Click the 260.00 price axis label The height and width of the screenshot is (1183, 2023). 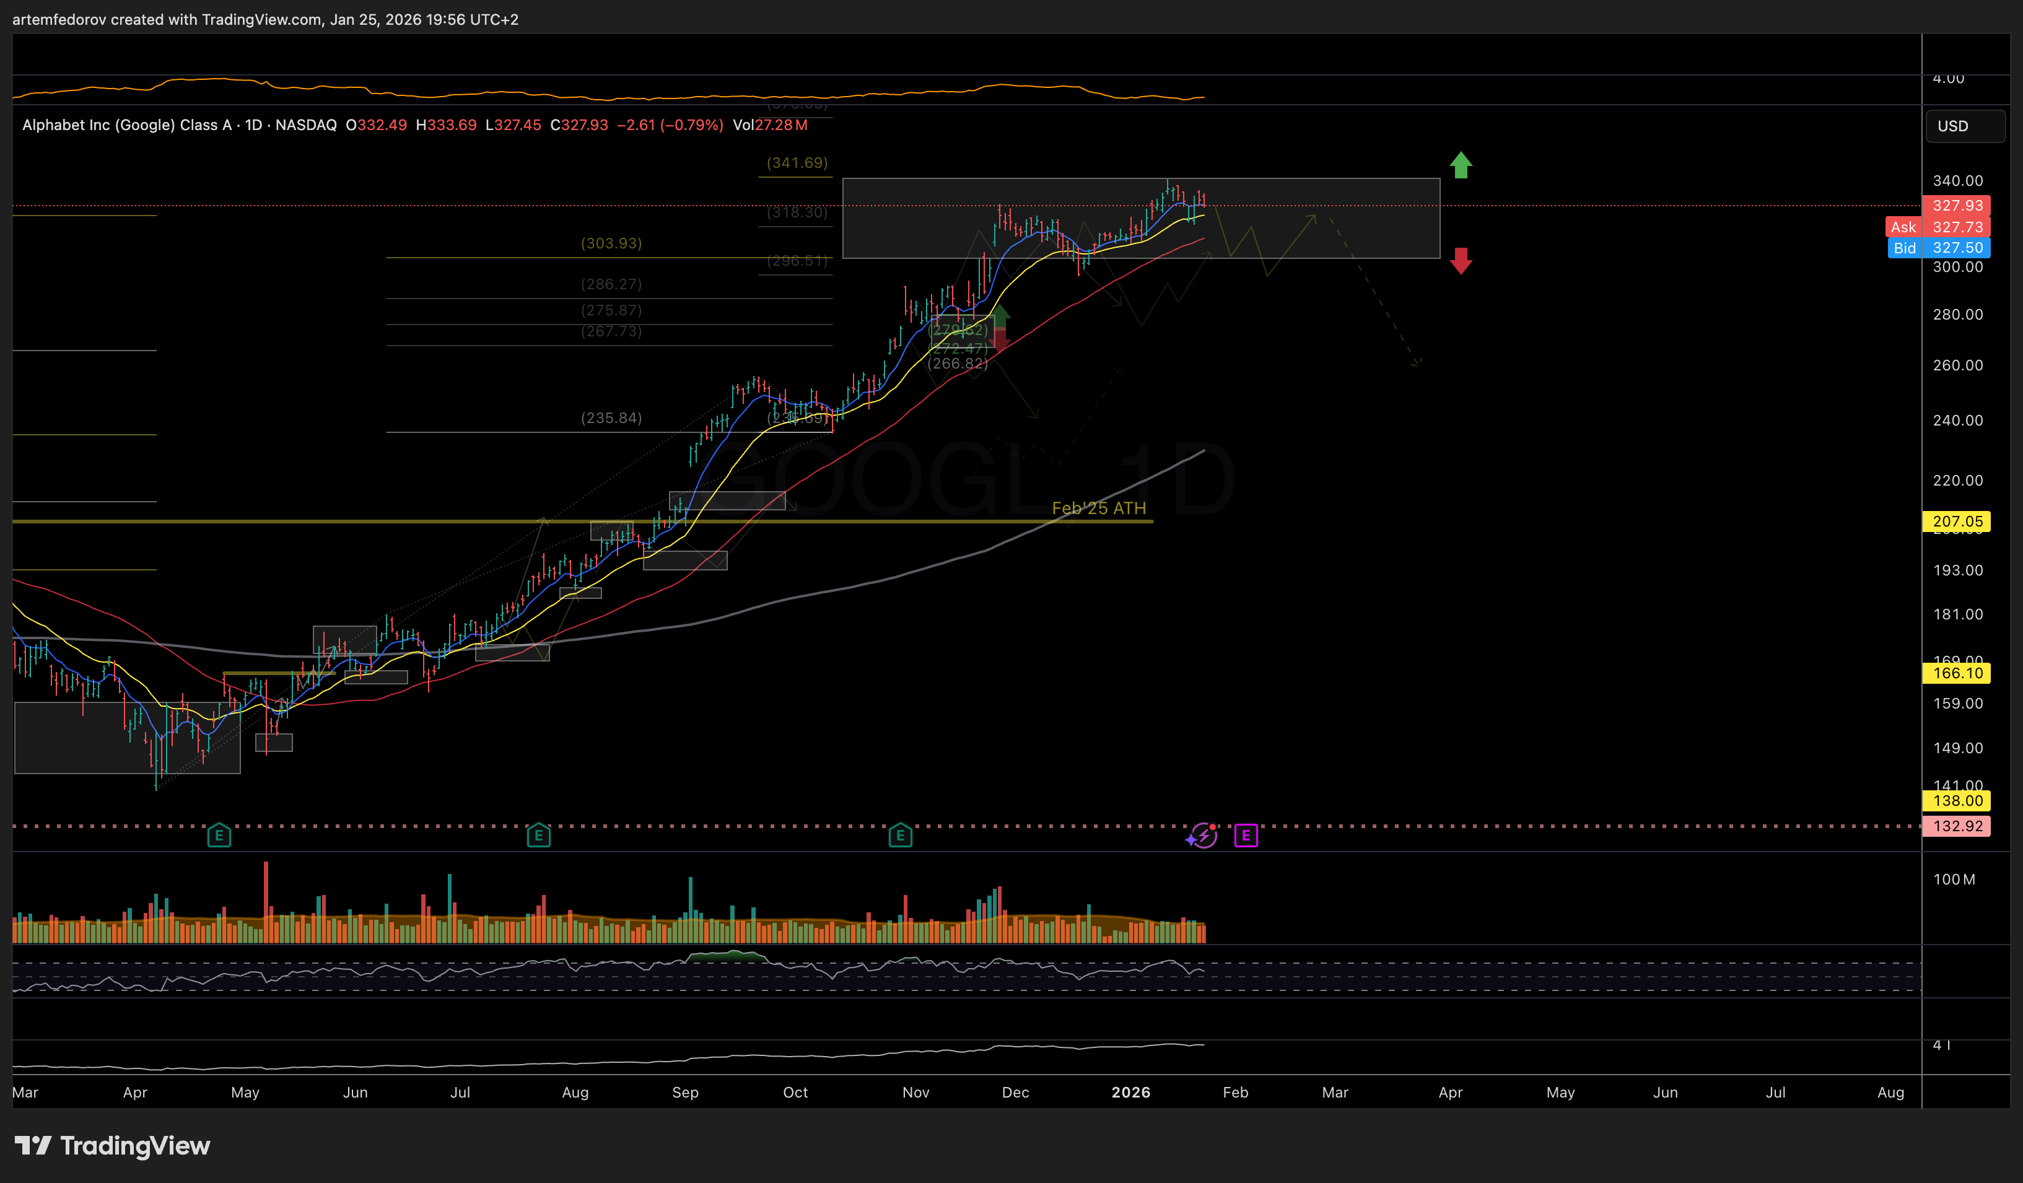coord(1958,365)
